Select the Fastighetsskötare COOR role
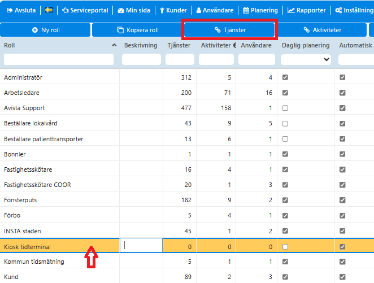The height and width of the screenshot is (283, 374). click(37, 185)
